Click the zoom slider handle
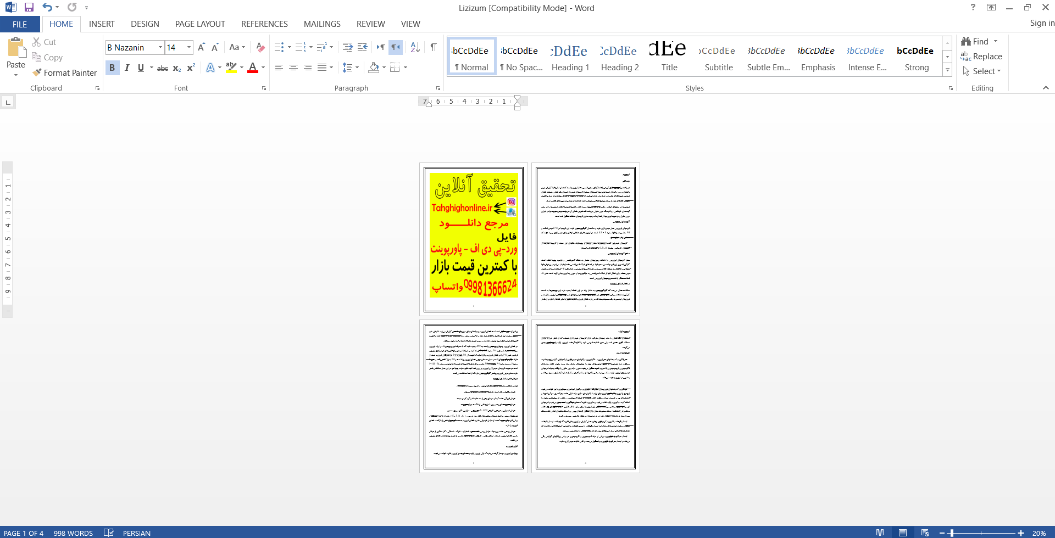 952,533
